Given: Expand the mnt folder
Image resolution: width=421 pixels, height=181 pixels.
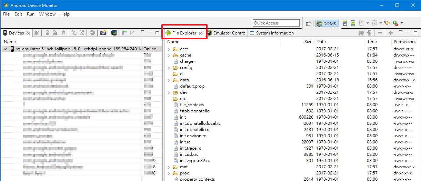Looking at the screenshot, I should pos(169,167).
